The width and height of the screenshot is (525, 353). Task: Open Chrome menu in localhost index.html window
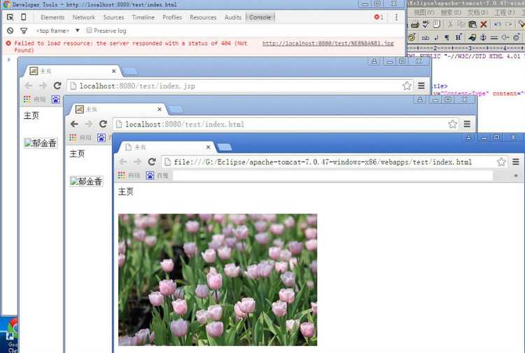(x=467, y=124)
